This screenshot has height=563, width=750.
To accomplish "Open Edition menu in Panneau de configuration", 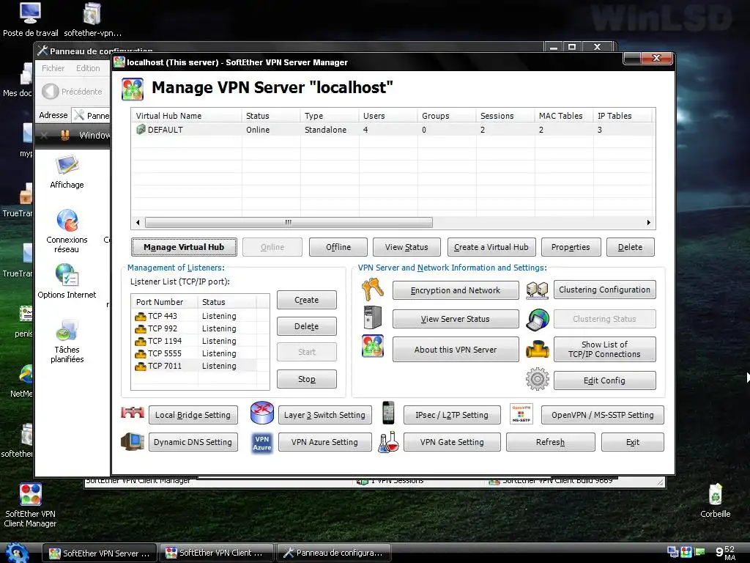I will (88, 68).
